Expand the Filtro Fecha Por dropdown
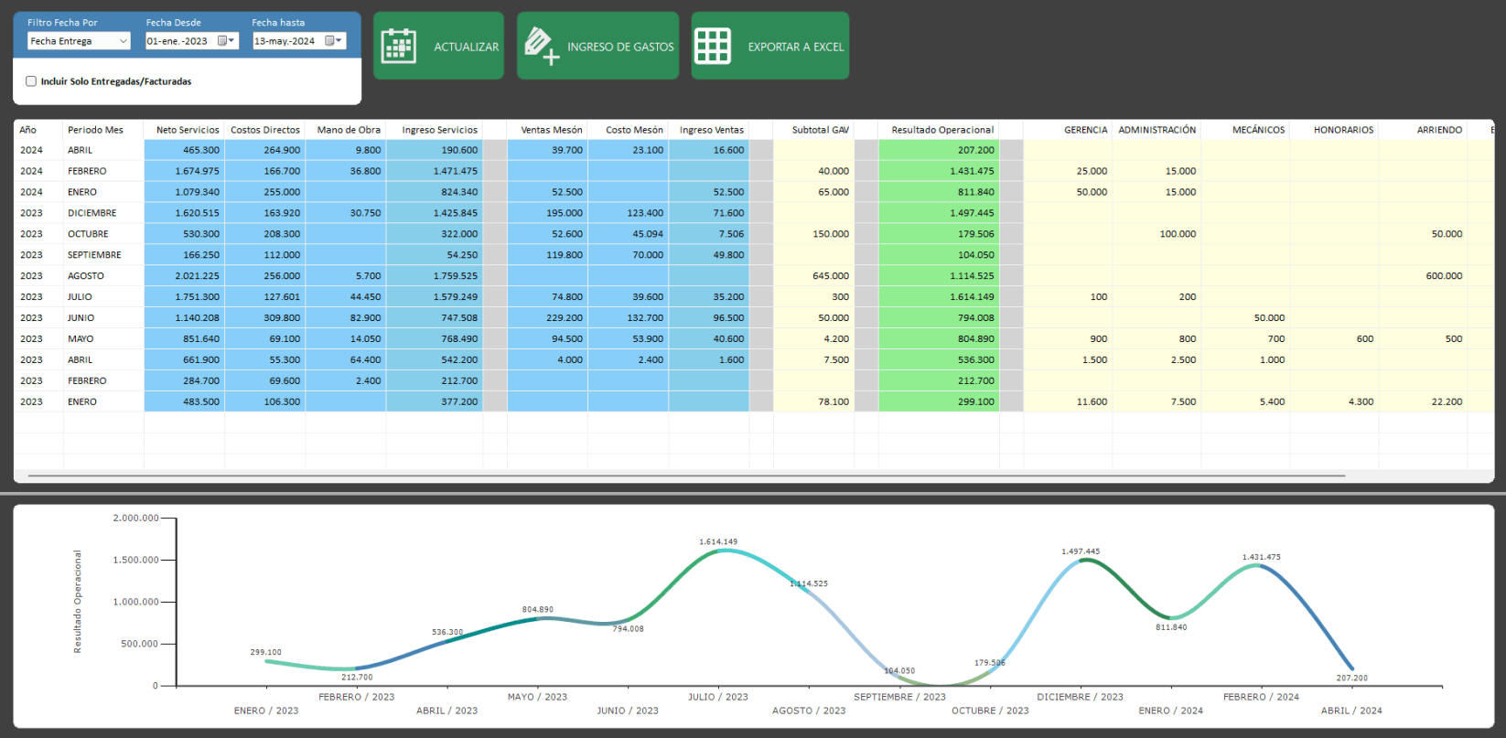The width and height of the screenshot is (1506, 738). click(124, 41)
